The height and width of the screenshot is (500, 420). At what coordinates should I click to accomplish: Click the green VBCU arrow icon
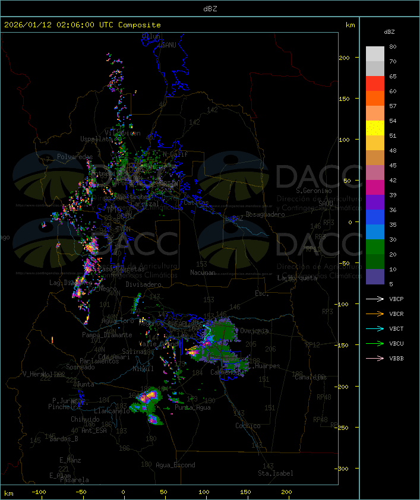(x=375, y=343)
